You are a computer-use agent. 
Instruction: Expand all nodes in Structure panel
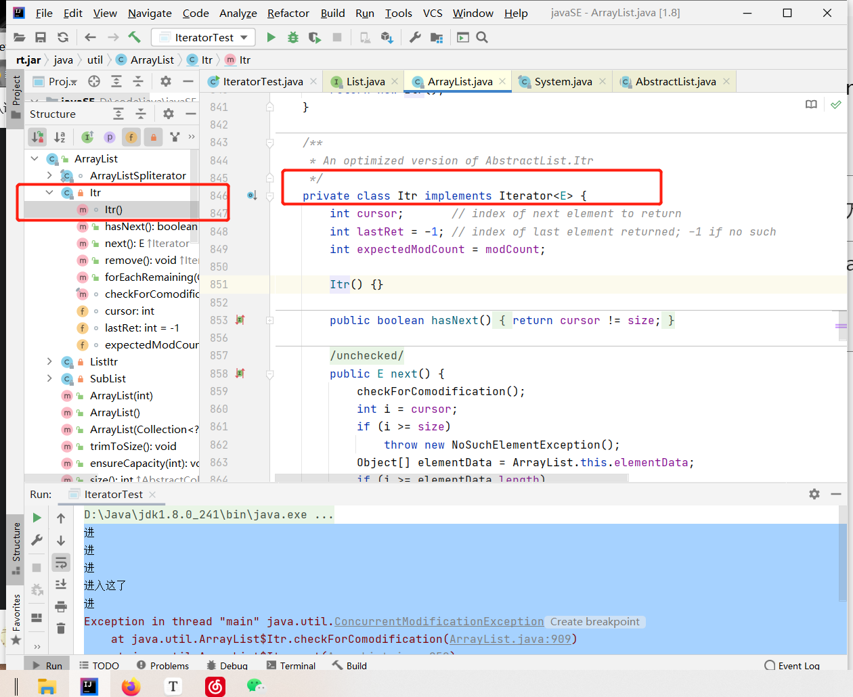(x=118, y=114)
